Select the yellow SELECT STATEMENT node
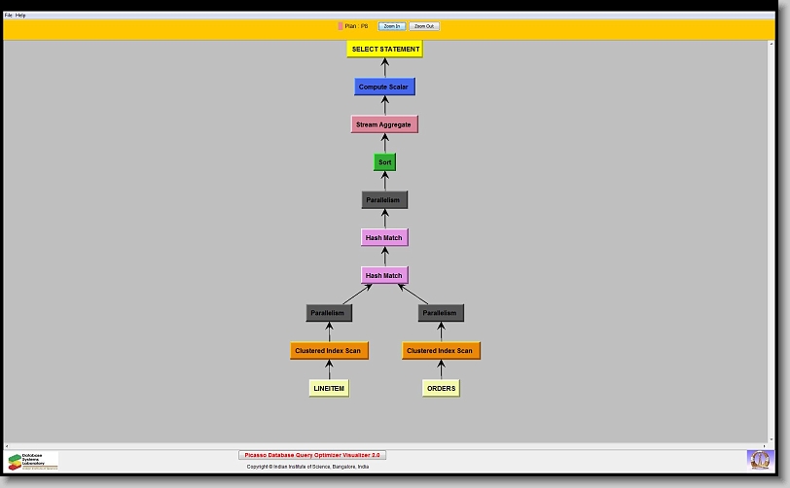790x488 pixels. (385, 49)
